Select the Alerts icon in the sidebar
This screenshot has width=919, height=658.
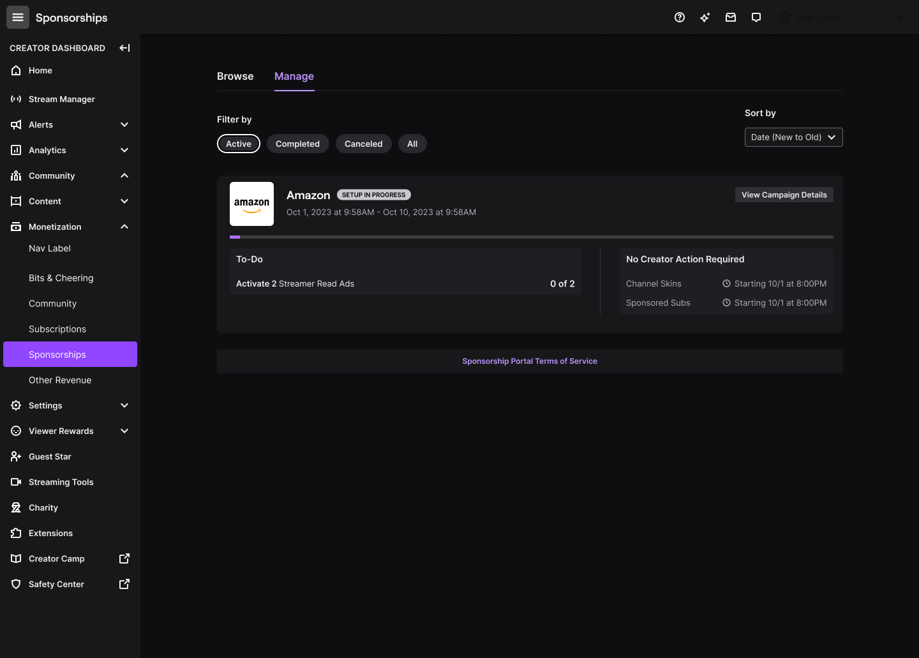[16, 124]
